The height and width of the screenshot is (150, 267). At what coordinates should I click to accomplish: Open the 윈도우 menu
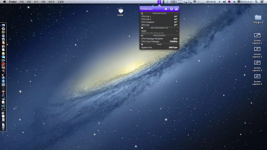tap(52, 2)
